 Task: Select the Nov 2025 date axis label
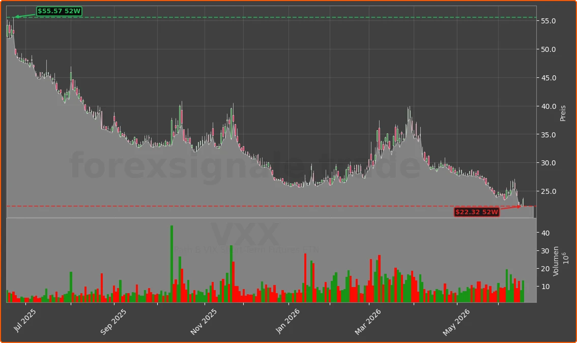pos(204,322)
